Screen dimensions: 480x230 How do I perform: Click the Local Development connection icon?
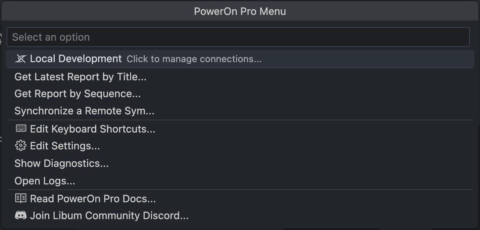(21, 58)
